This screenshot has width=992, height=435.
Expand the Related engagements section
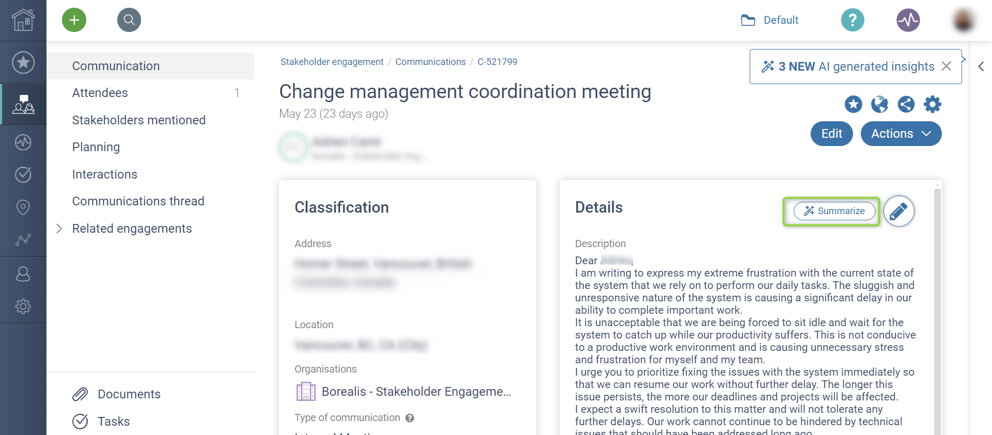tap(59, 229)
